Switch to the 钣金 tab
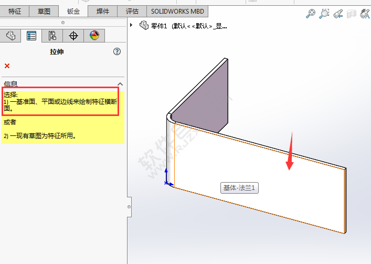 pyautogui.click(x=73, y=11)
